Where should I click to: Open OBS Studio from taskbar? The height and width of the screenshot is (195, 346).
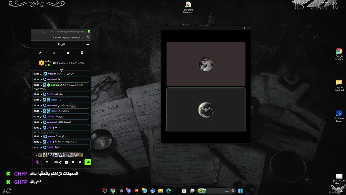pyautogui.click(x=105, y=191)
